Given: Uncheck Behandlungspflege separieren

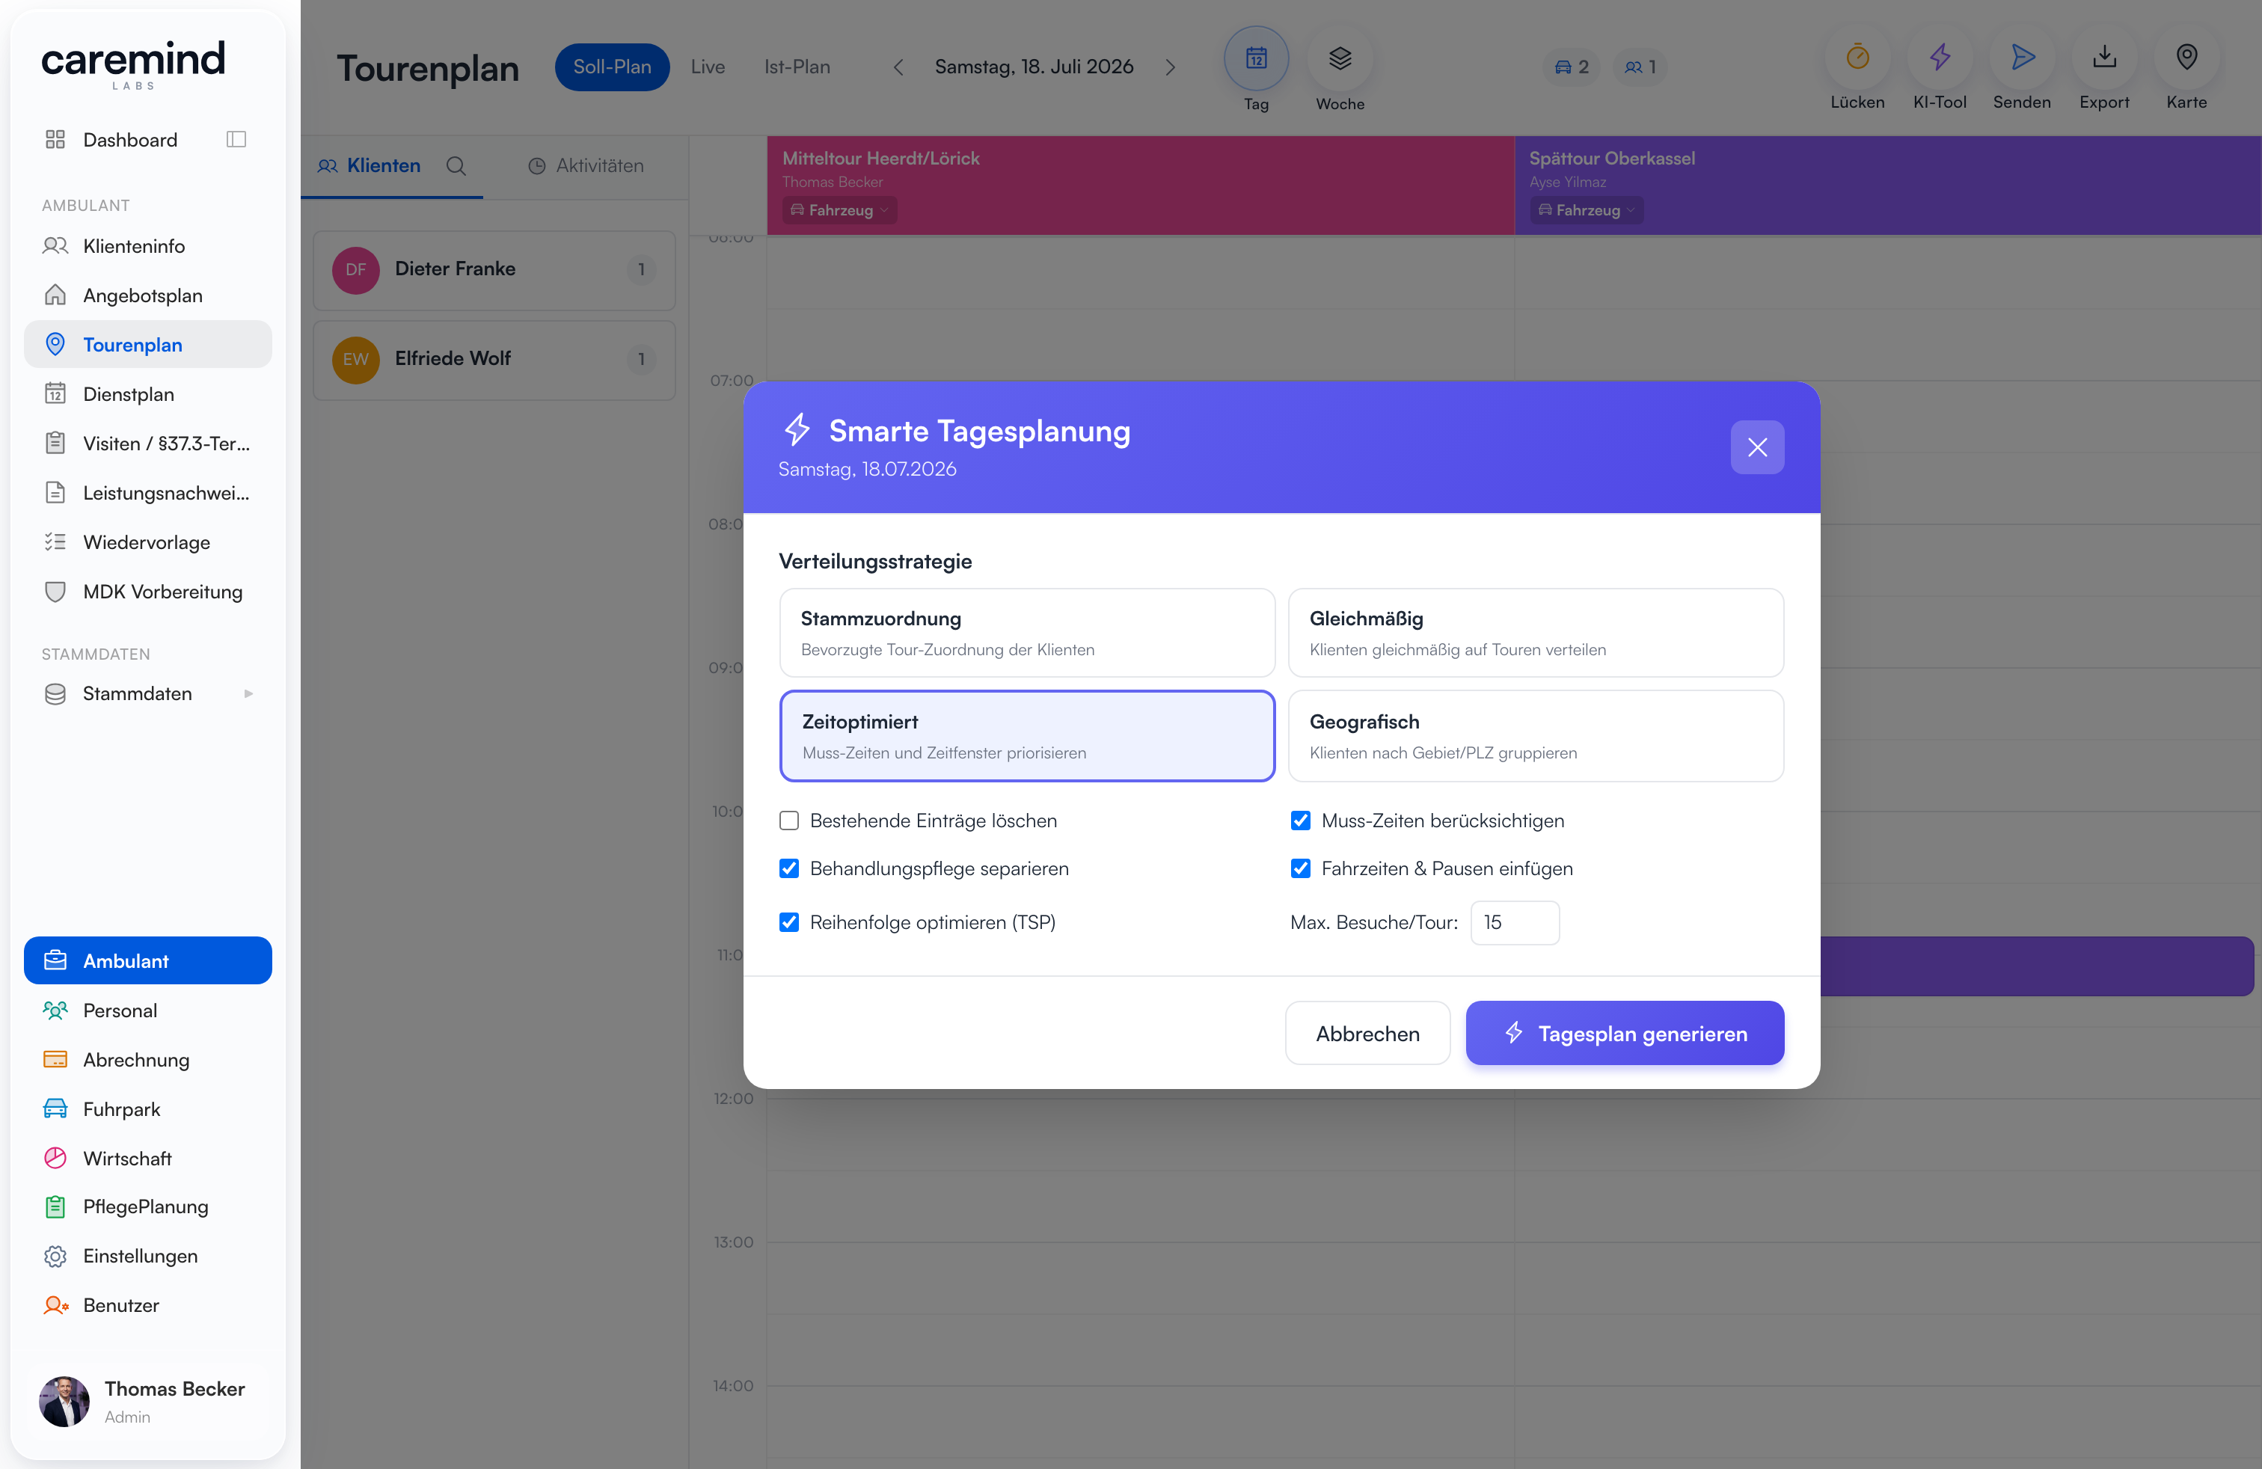Looking at the screenshot, I should [x=789, y=868].
